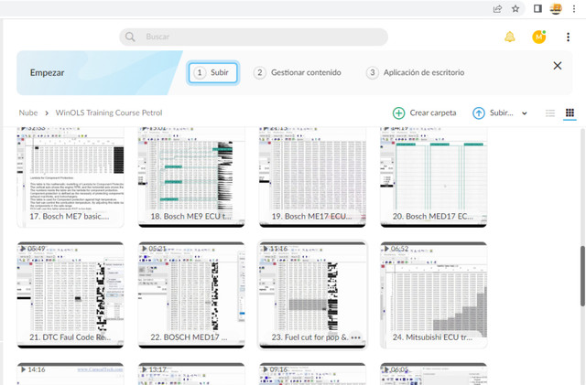Open options menu on video 23 card

pyautogui.click(x=355, y=337)
